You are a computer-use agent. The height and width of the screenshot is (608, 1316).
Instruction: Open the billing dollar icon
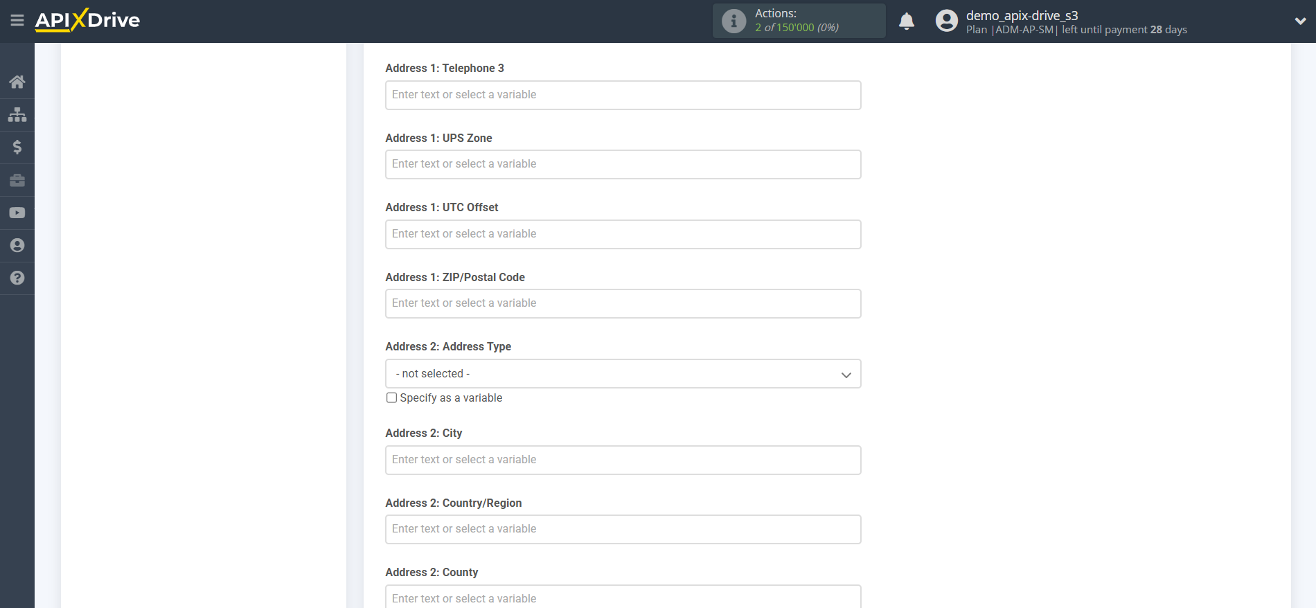17,147
